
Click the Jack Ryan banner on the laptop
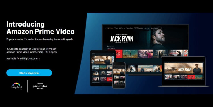pos(184,68)
